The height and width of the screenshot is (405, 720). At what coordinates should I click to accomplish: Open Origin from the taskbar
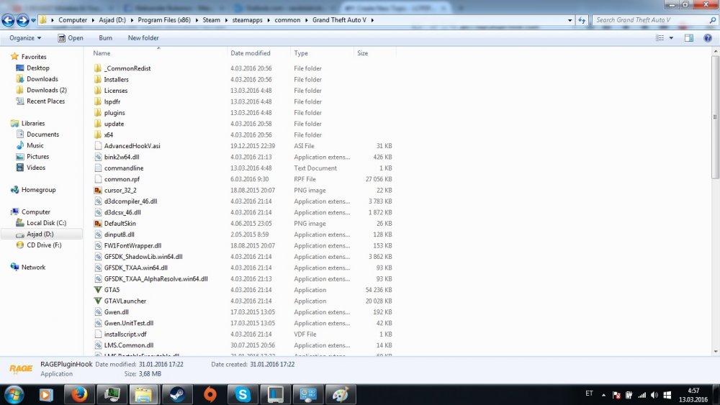point(210,394)
